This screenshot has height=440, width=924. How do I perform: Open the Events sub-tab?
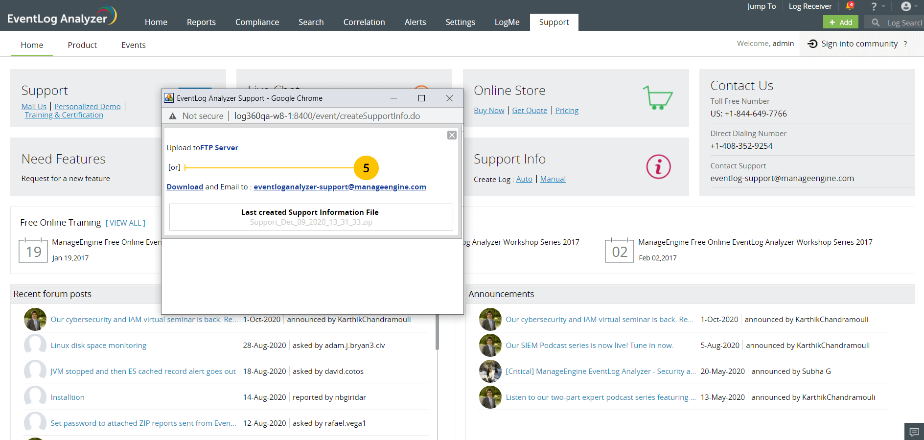[x=133, y=45]
